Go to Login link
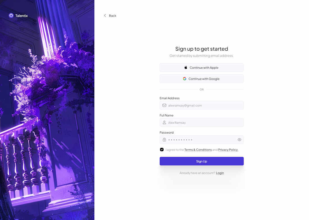The image size is (309, 220). [220, 173]
